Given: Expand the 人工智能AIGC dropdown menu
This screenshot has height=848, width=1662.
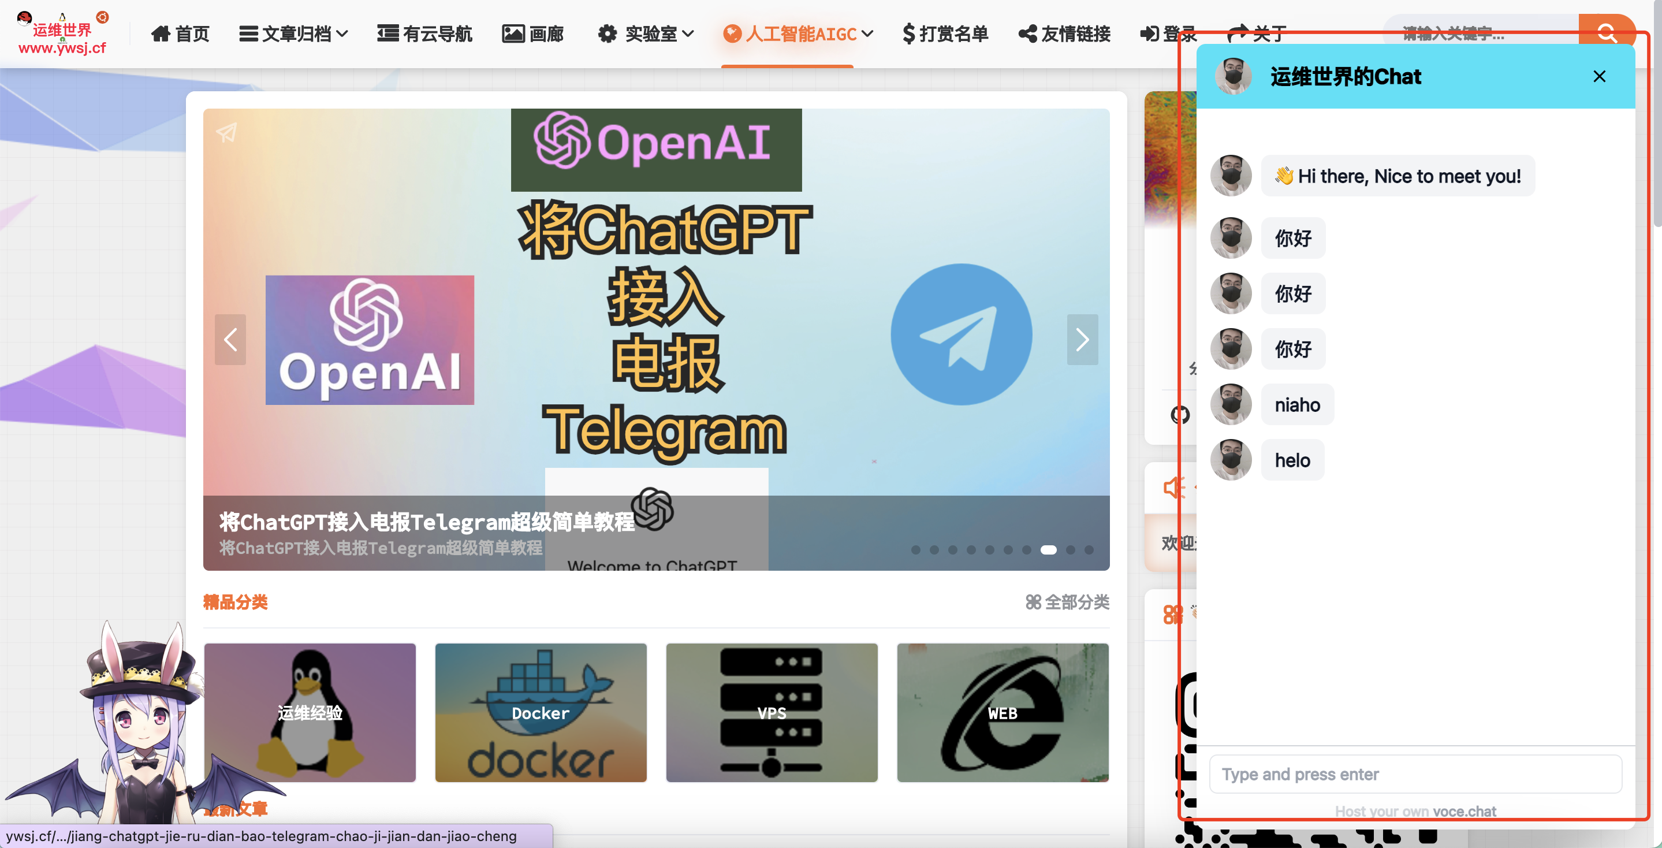Looking at the screenshot, I should click(798, 34).
